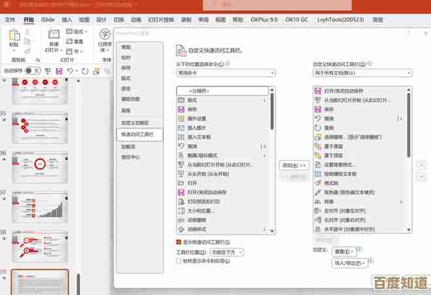
Task: Click the Save icon on quick access toolbar
Action: 59,71
